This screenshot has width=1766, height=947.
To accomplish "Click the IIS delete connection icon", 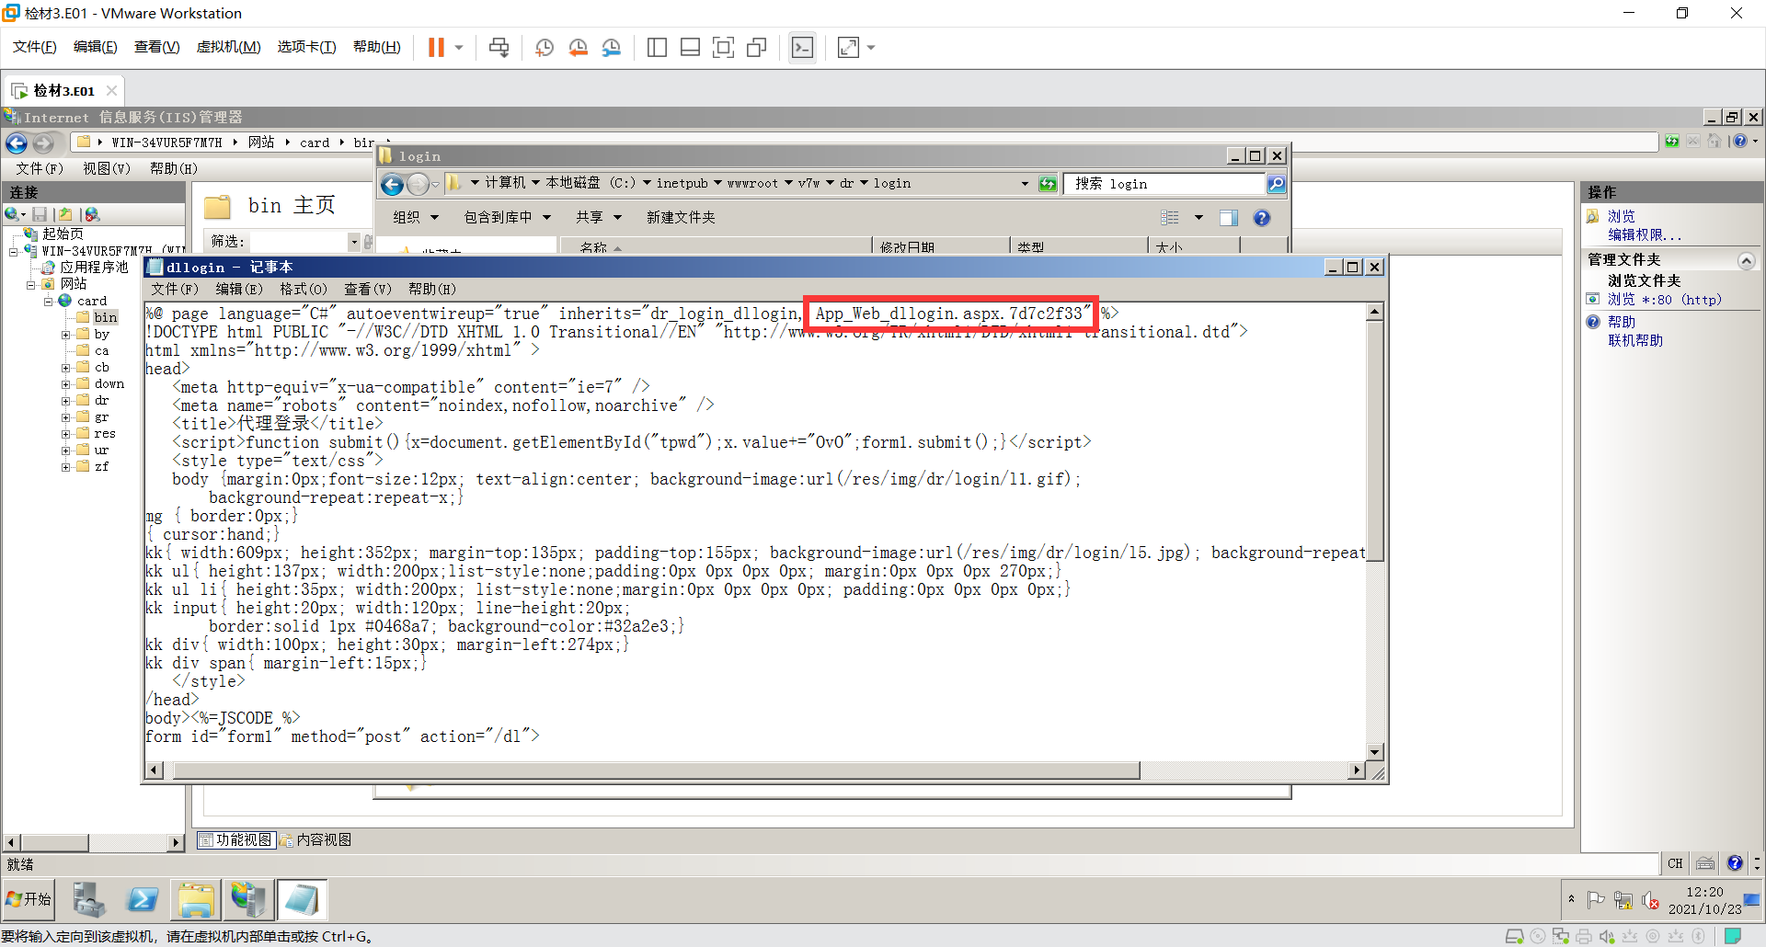I will coord(90,214).
